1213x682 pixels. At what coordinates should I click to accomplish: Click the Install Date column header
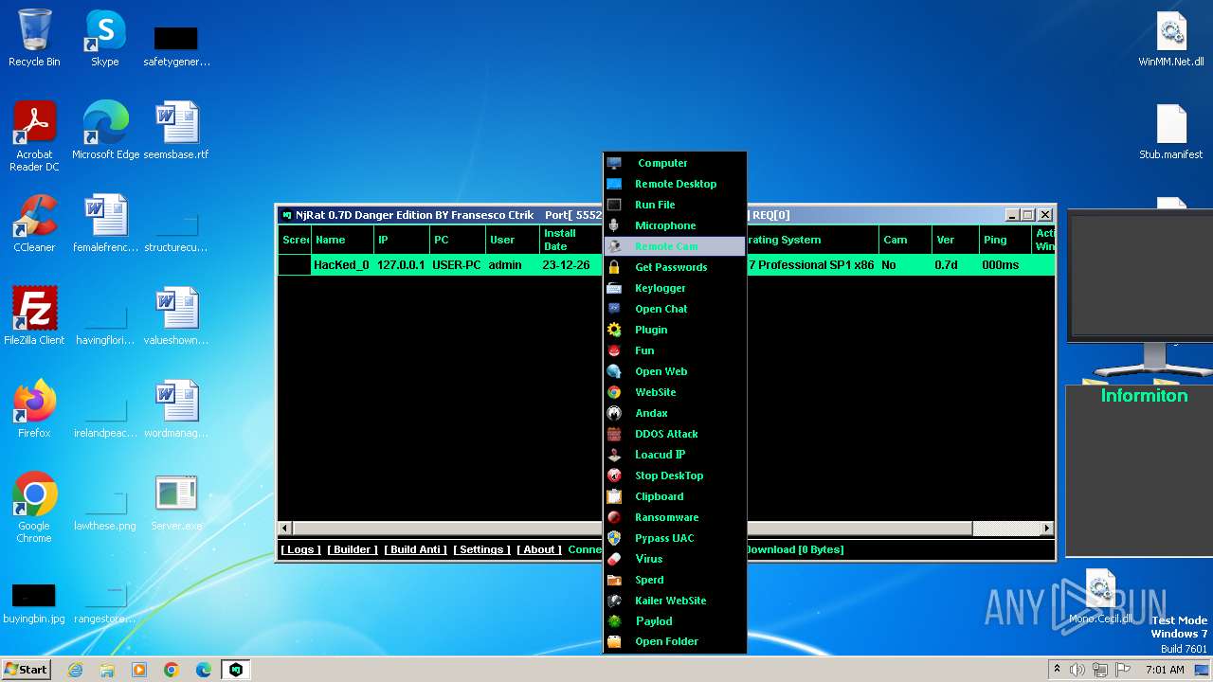pos(571,240)
